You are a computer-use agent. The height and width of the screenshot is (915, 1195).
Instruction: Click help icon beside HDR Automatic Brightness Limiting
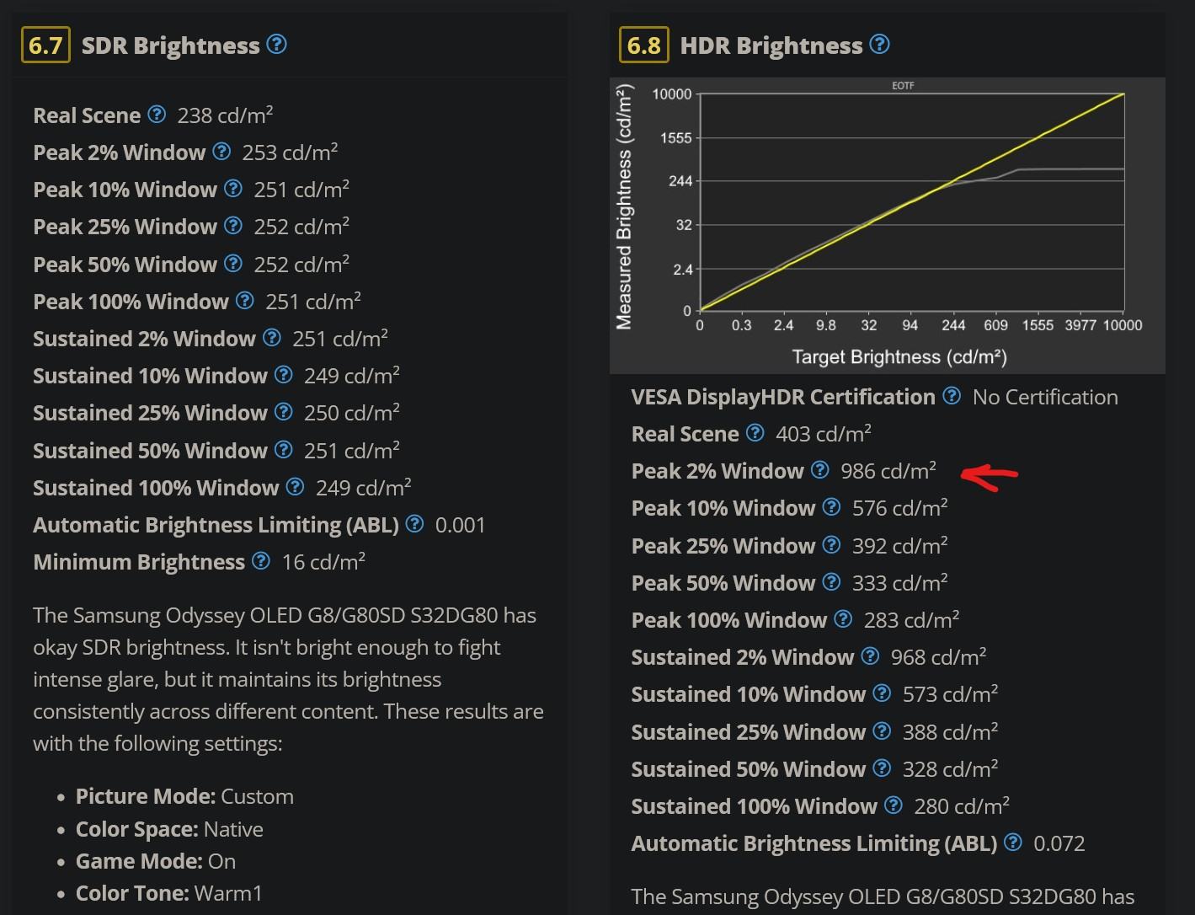(1013, 842)
